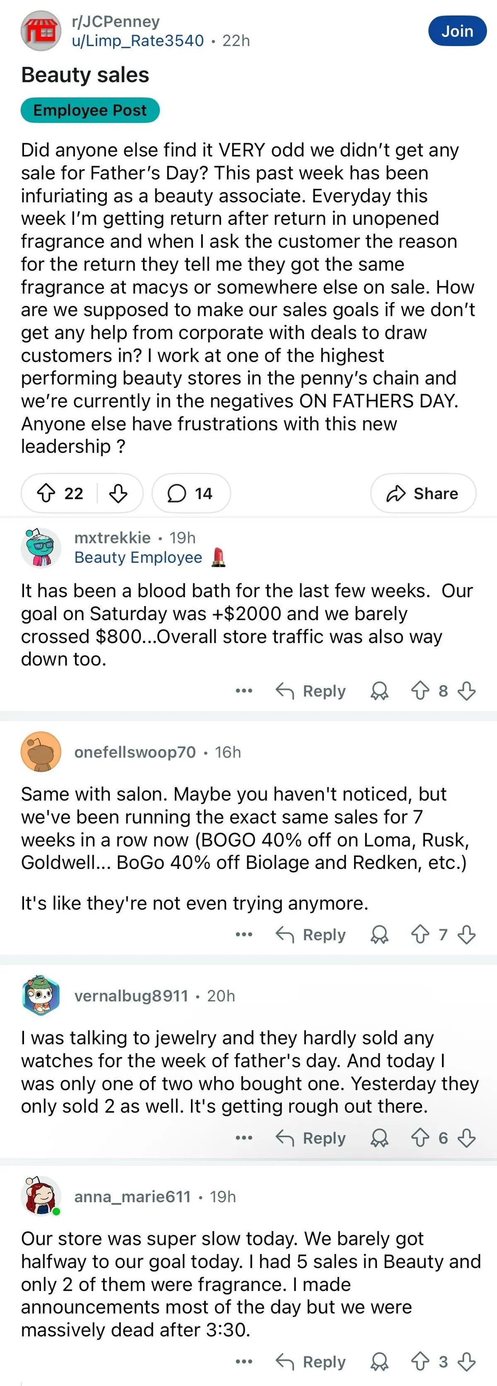This screenshot has height=1386, width=497.
Task: Downvote vernalbug8911's comment
Action: (466, 1138)
